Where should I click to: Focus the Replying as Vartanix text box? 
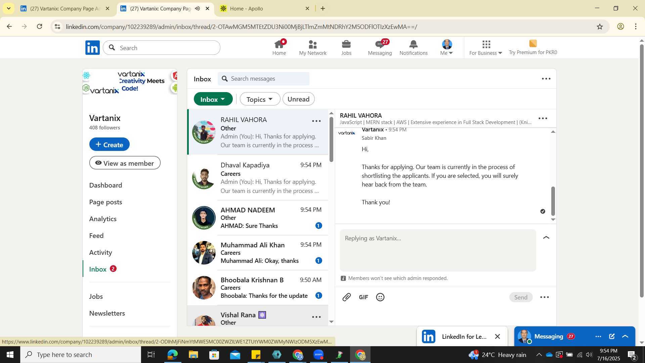pos(438,250)
